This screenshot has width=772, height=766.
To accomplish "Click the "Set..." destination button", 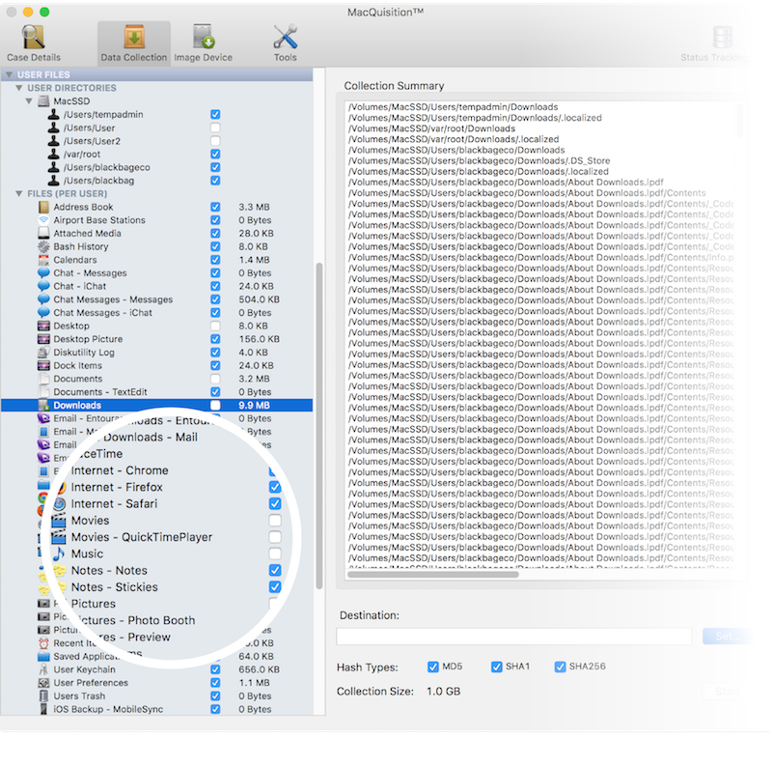I will [x=727, y=637].
